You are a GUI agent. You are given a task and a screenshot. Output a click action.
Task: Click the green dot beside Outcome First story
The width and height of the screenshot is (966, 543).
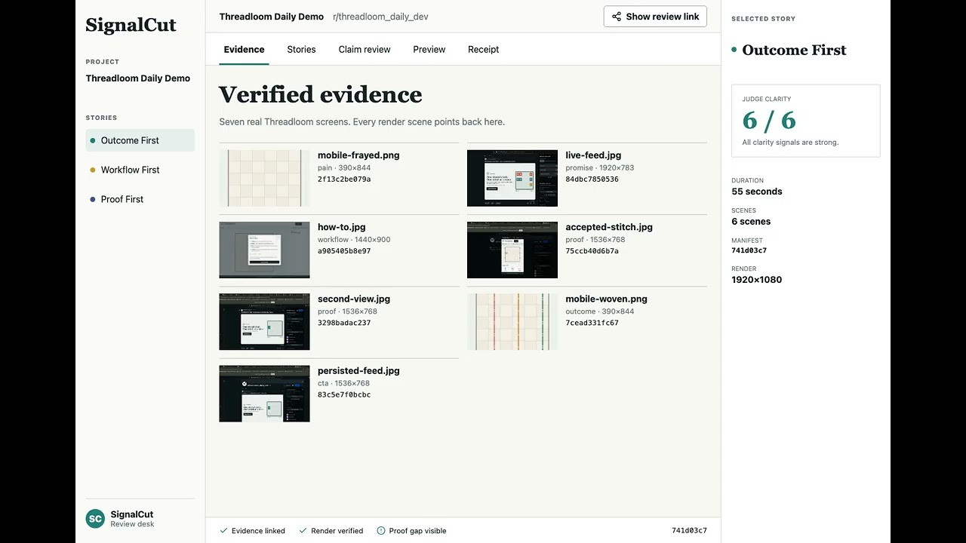pos(93,140)
